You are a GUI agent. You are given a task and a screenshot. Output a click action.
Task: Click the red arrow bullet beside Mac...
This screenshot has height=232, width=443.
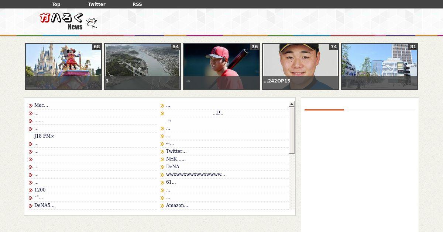click(31, 106)
